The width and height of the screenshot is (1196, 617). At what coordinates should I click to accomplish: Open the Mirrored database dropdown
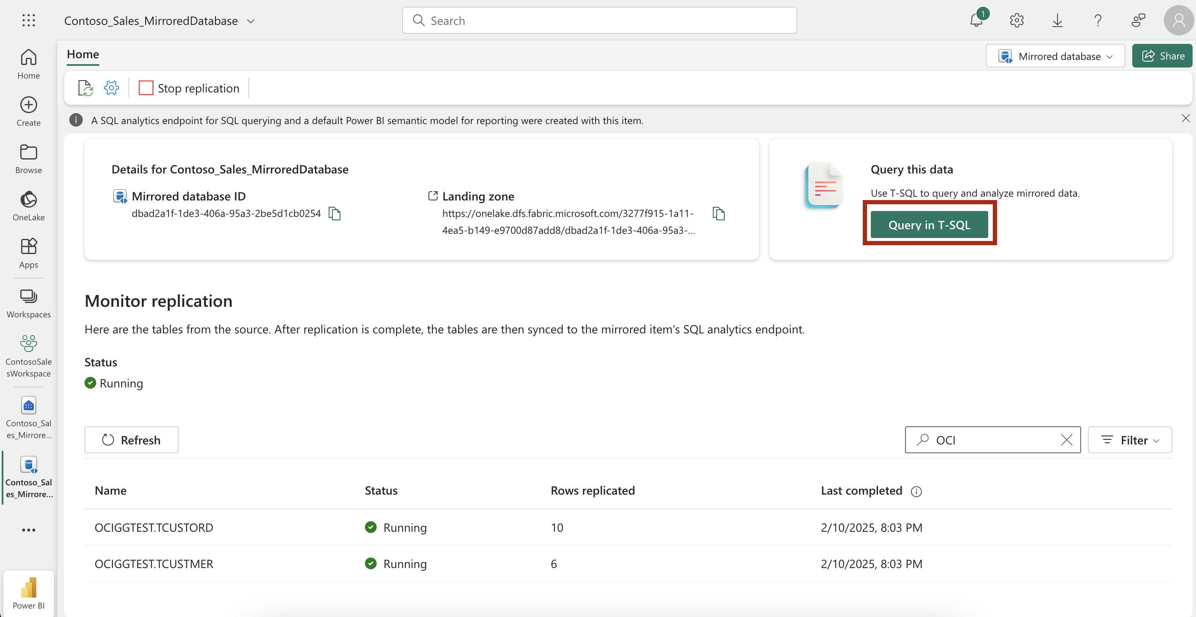1055,56
